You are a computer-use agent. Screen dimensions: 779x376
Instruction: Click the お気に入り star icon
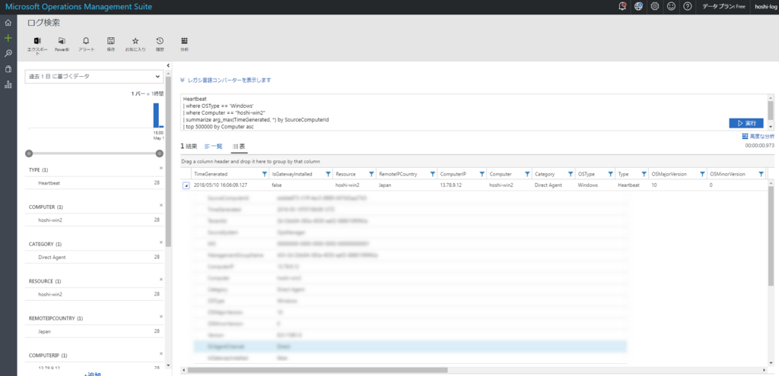(x=135, y=41)
